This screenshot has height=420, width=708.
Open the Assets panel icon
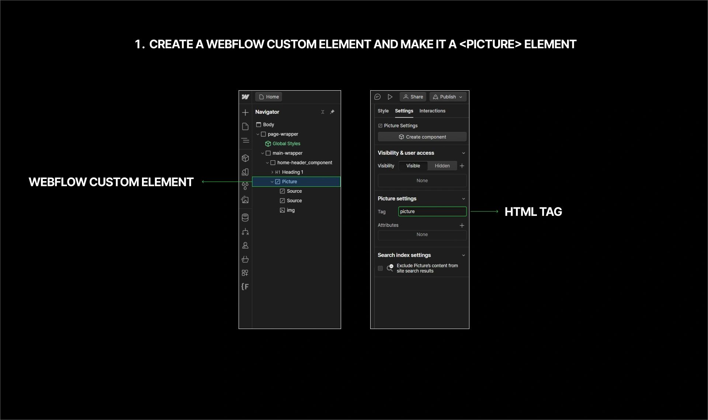pos(245,200)
